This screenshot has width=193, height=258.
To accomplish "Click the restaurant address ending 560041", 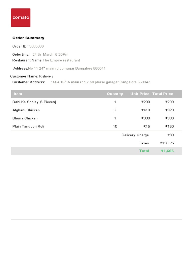I will 67,69.
